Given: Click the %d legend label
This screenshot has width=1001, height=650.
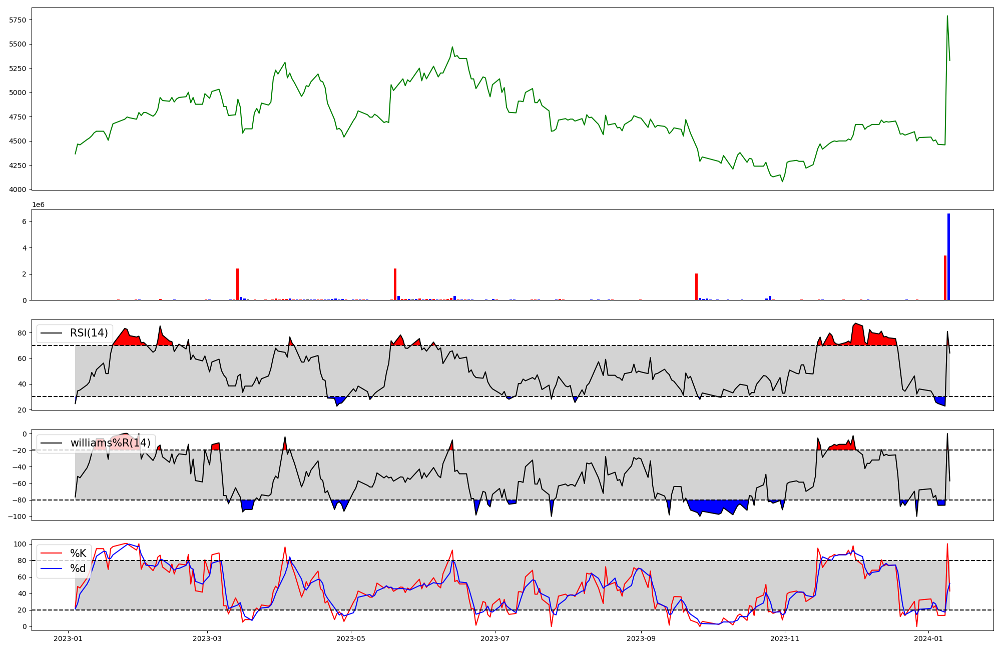Looking at the screenshot, I should pyautogui.click(x=78, y=568).
